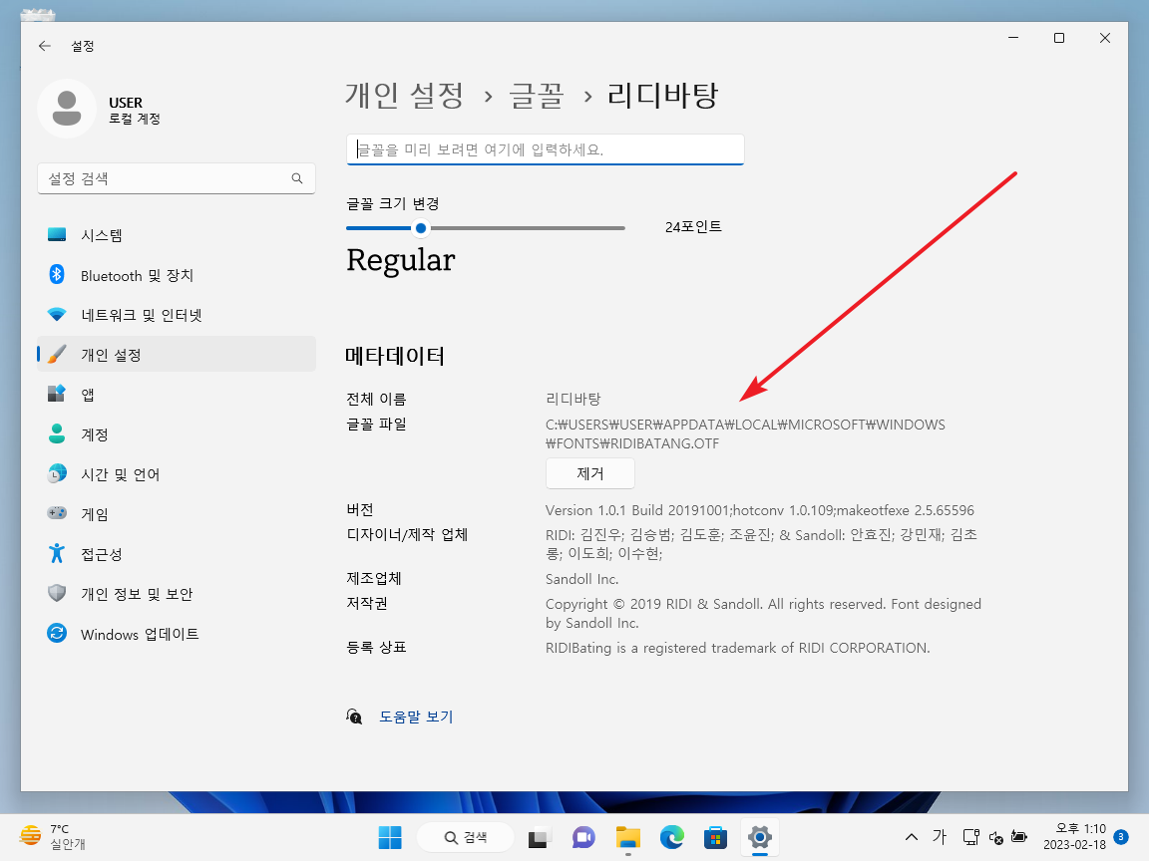Viewport: 1149px width, 861px height.
Task: Open the 앱 category icon
Action: pyautogui.click(x=57, y=394)
